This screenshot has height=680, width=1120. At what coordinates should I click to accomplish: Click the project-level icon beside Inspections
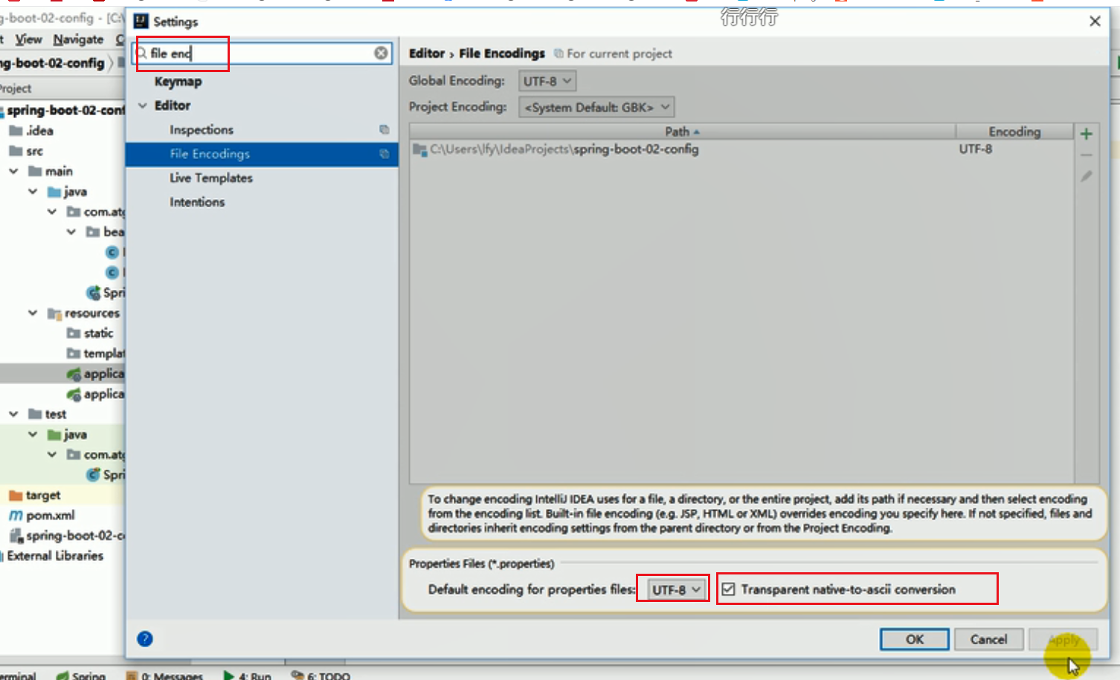(384, 129)
